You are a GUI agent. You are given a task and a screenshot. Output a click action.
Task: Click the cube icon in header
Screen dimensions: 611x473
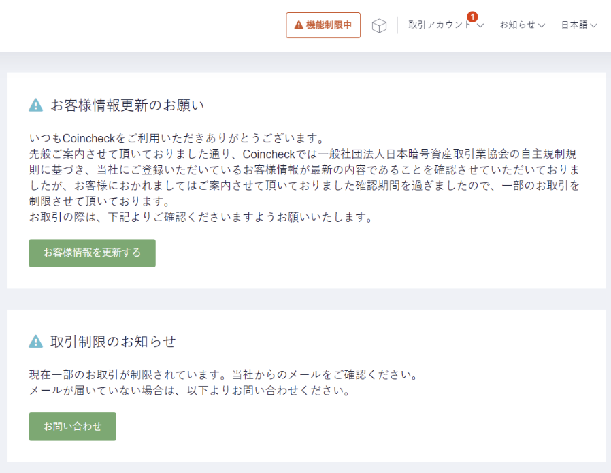(379, 26)
